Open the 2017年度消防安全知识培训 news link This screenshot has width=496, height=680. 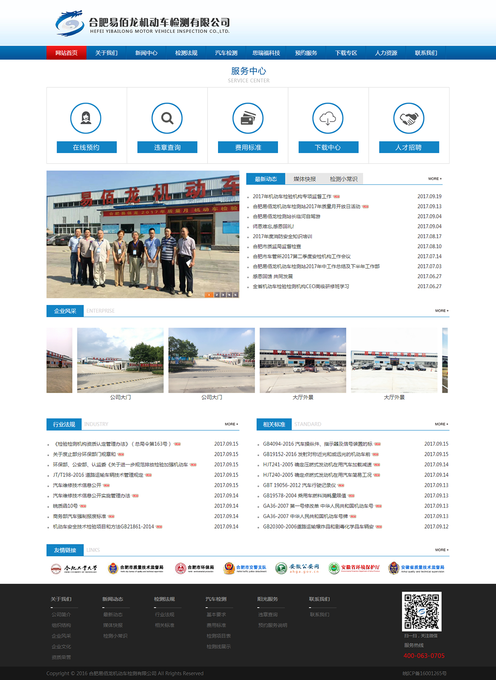(282, 236)
